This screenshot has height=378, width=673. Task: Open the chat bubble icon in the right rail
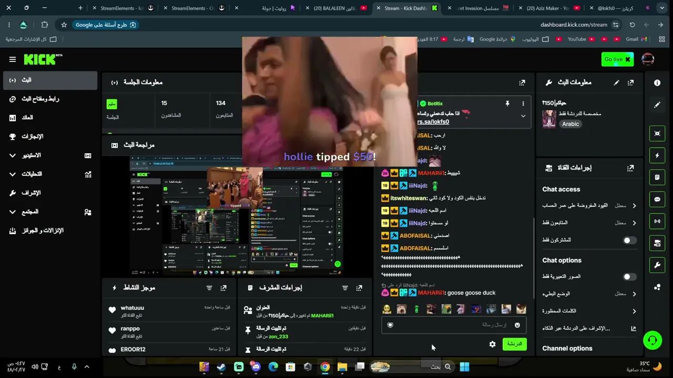click(x=657, y=199)
